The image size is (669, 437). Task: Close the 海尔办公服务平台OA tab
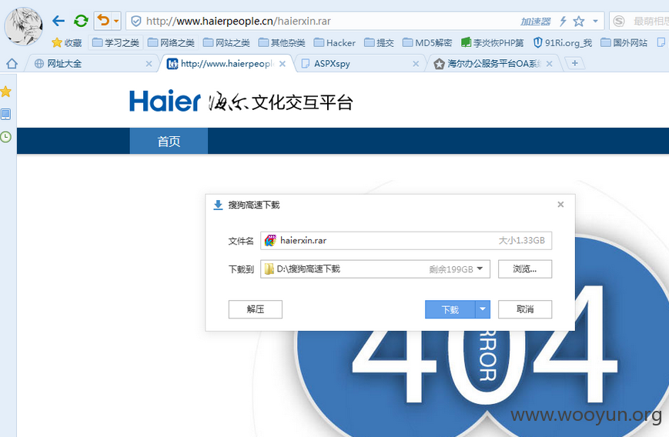click(550, 64)
